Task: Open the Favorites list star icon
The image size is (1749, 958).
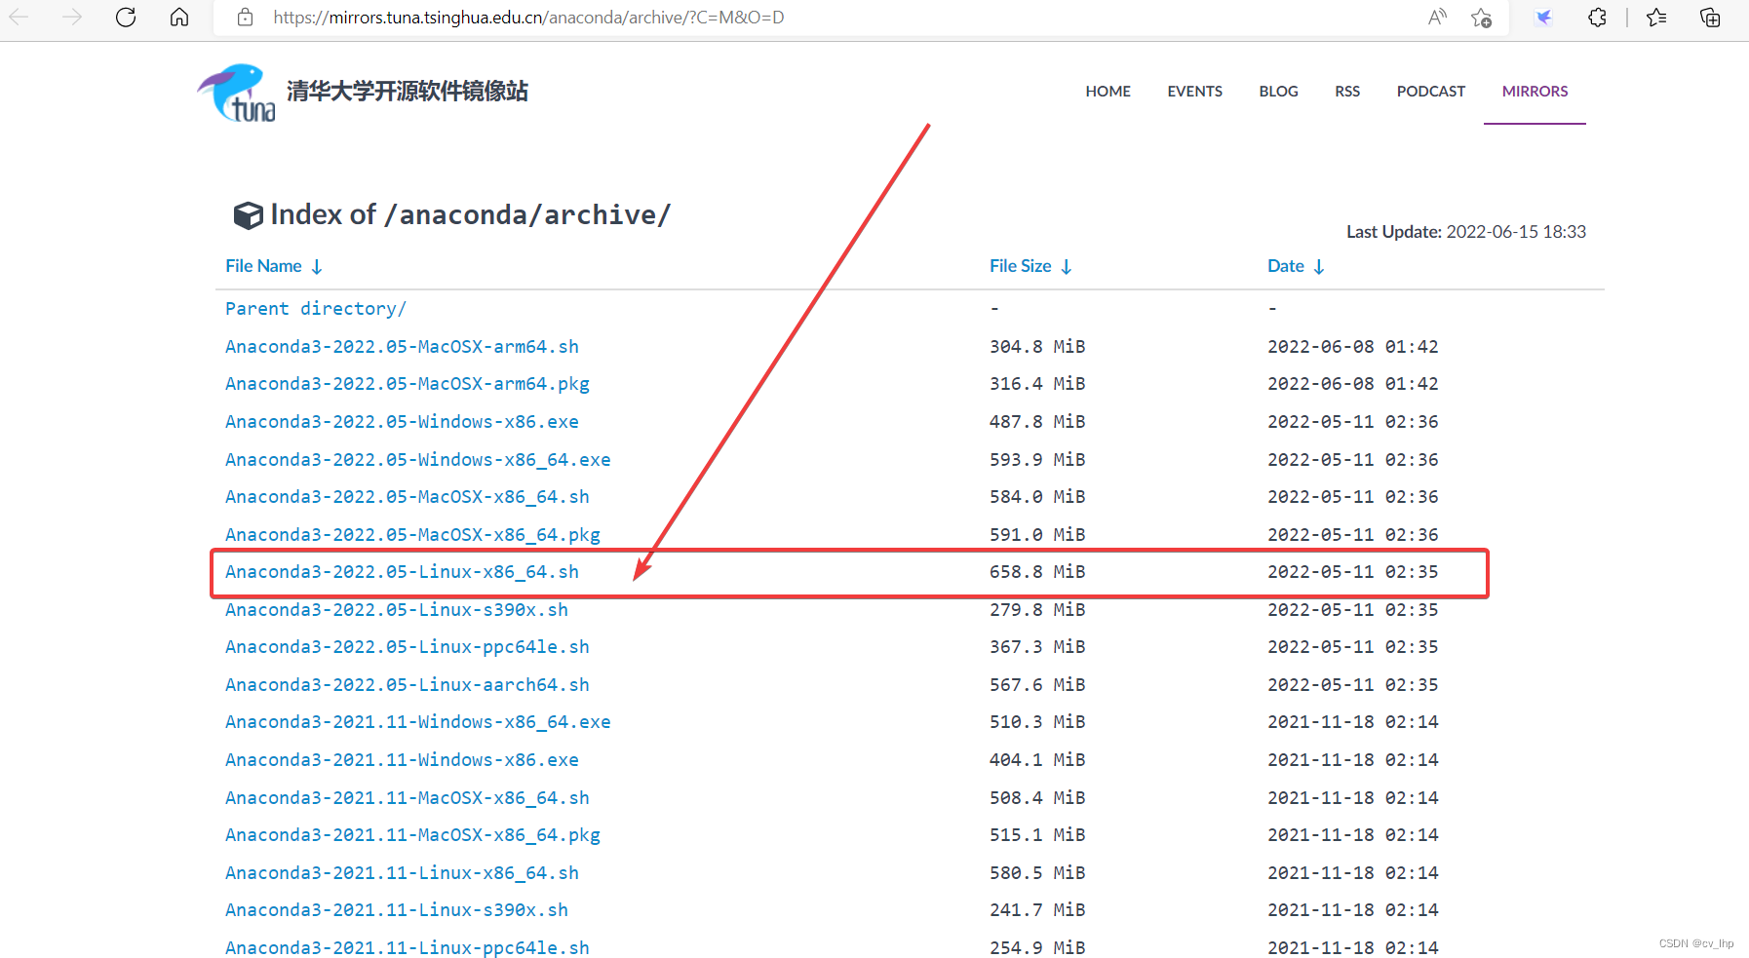Action: tap(1655, 17)
